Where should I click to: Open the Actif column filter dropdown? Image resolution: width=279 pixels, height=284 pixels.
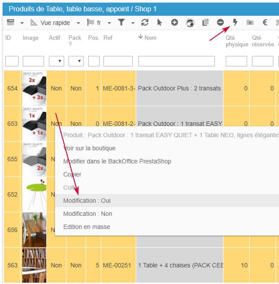click(57, 61)
